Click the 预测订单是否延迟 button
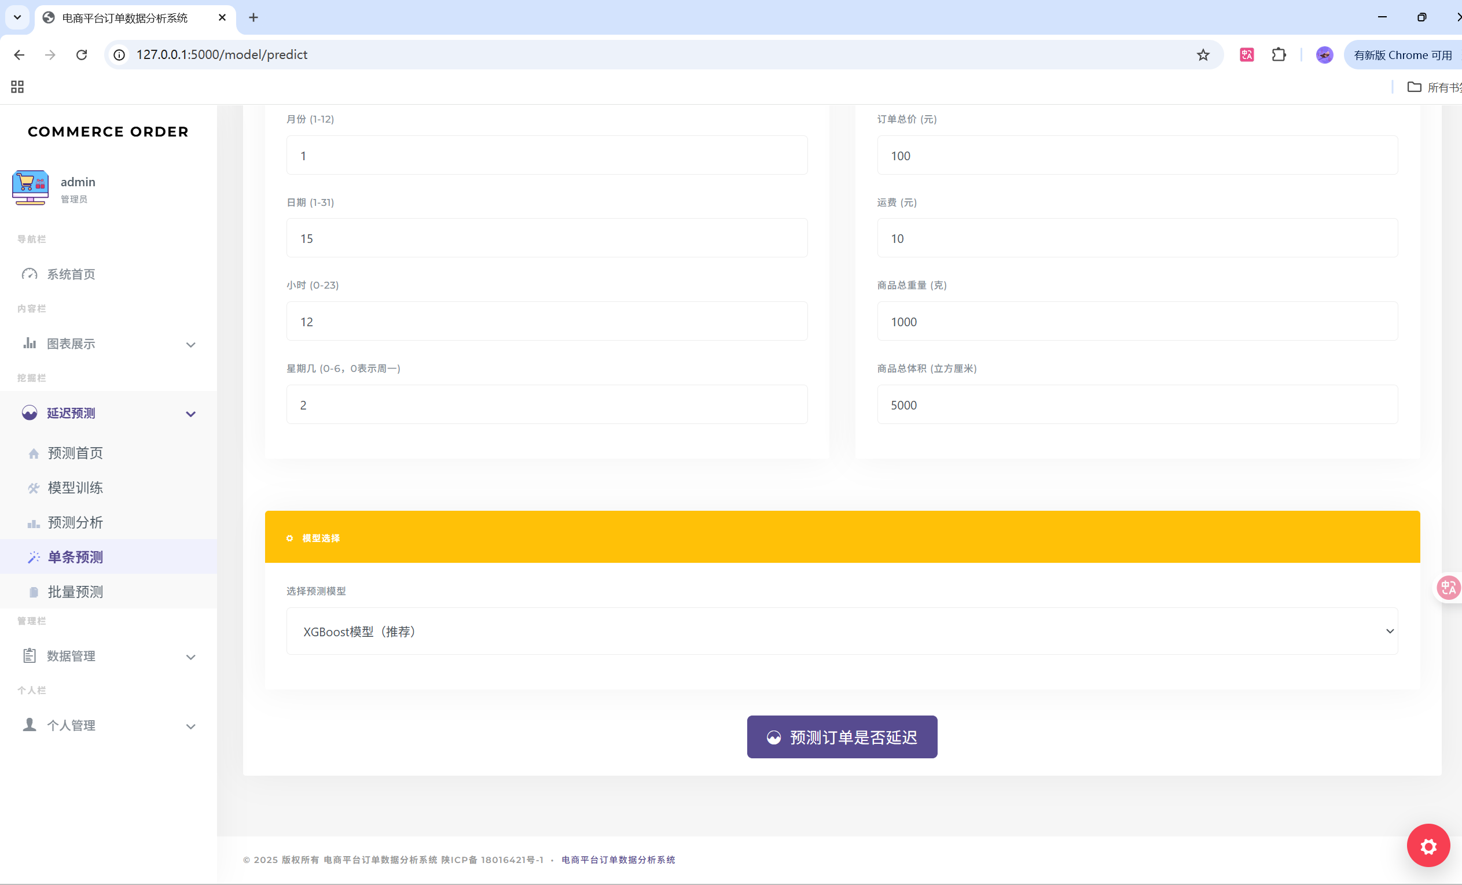This screenshot has width=1462, height=885. point(842,737)
